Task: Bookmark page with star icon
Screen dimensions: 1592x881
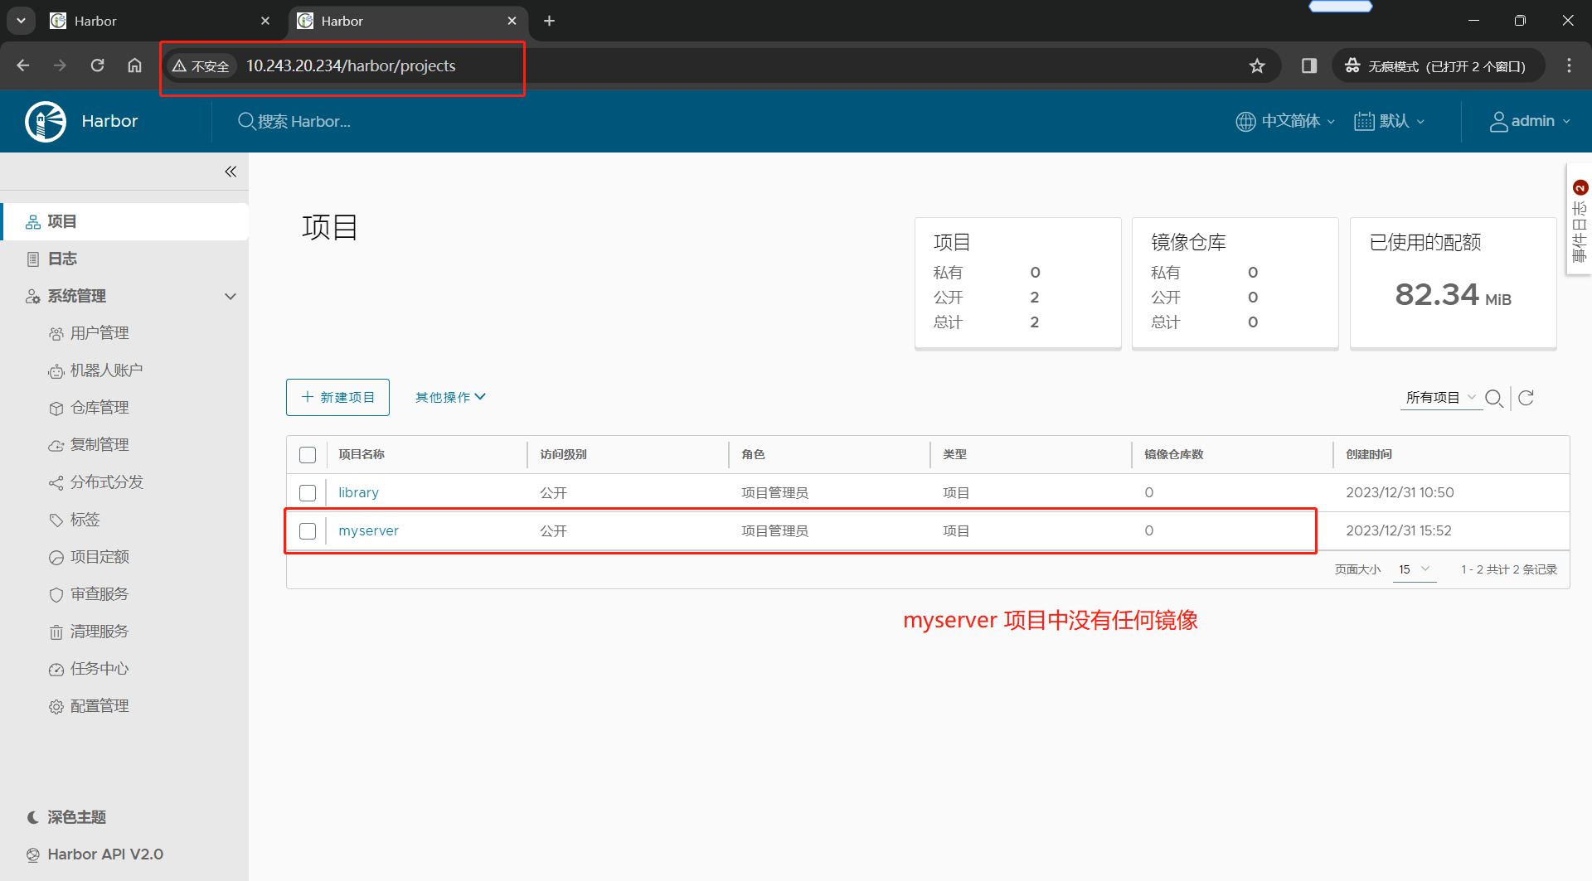Action: (1257, 66)
